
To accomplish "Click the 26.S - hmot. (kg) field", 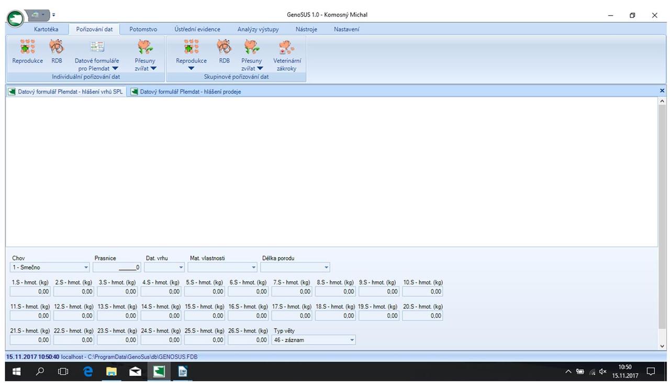I will (248, 340).
